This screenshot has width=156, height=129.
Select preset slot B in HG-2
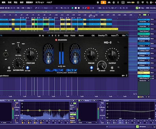52,36
